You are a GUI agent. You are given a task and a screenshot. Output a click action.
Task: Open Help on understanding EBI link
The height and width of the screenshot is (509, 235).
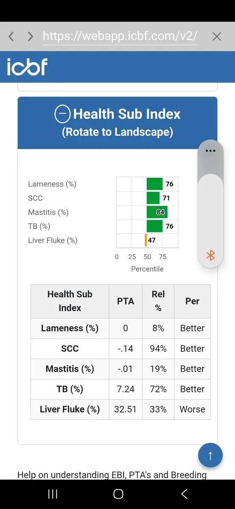point(112,475)
